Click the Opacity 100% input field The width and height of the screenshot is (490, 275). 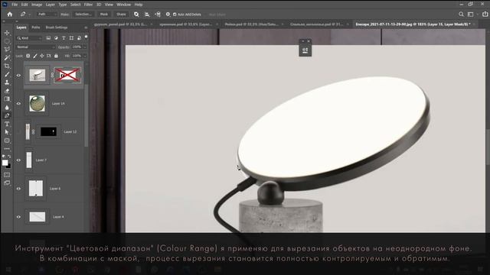click(77, 47)
